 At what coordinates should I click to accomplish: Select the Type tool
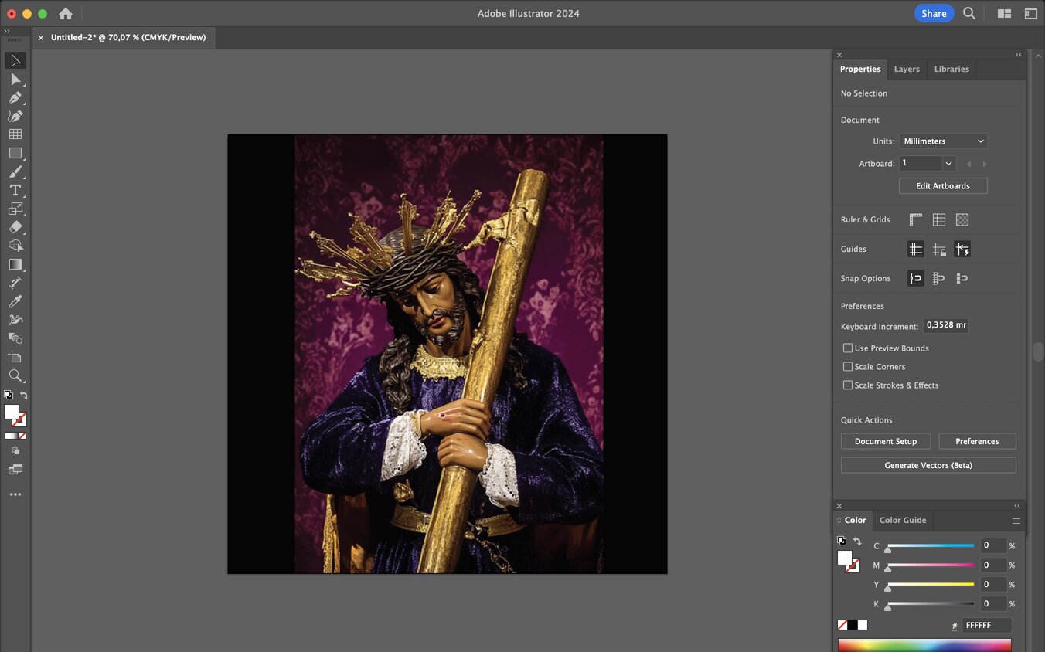(15, 190)
